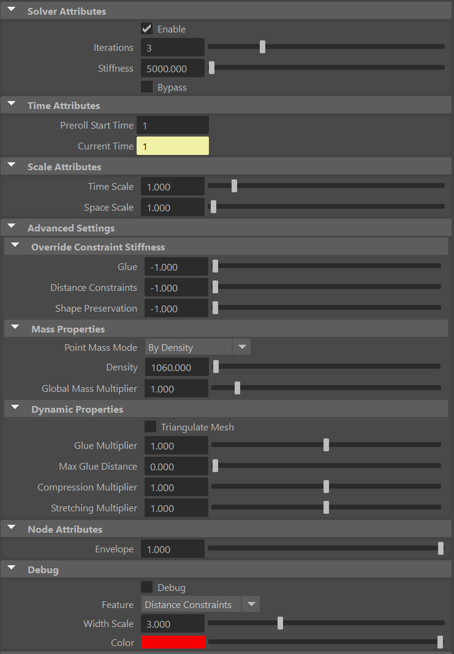Click the Distance Constraints slider handle

coord(215,287)
